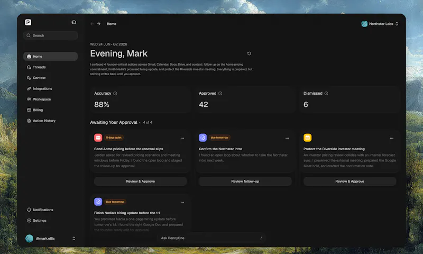Collapse the sidebar panel toggle
Image resolution: width=423 pixels, height=254 pixels.
[73, 22]
